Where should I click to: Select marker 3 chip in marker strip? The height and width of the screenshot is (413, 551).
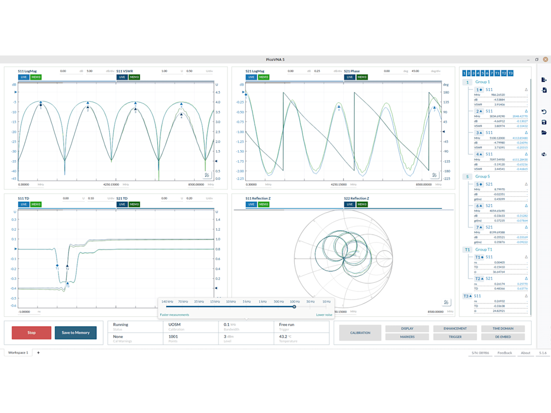pyautogui.click(x=474, y=73)
